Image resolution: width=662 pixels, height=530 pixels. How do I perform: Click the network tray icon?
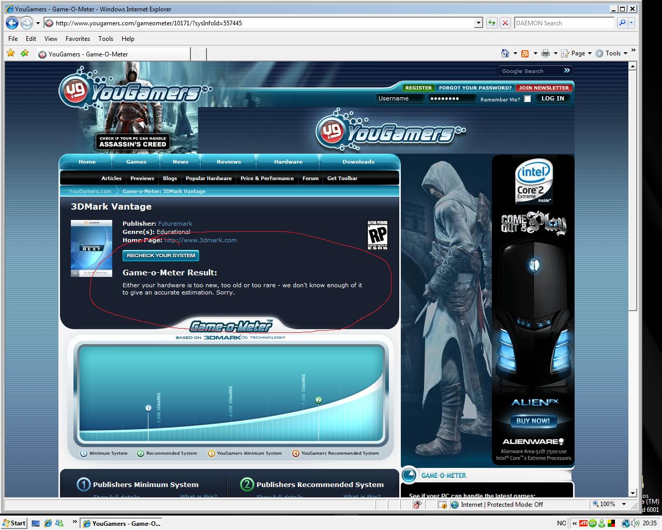[625, 523]
